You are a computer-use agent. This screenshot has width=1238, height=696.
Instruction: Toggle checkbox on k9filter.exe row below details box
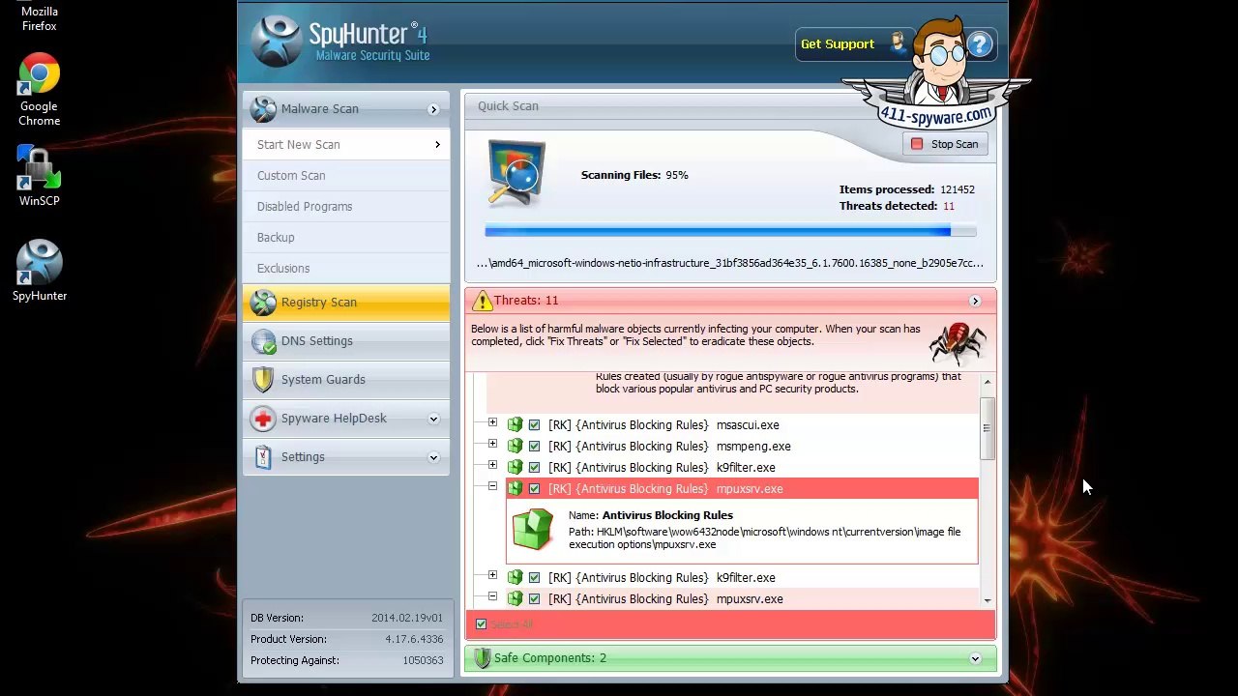534,578
